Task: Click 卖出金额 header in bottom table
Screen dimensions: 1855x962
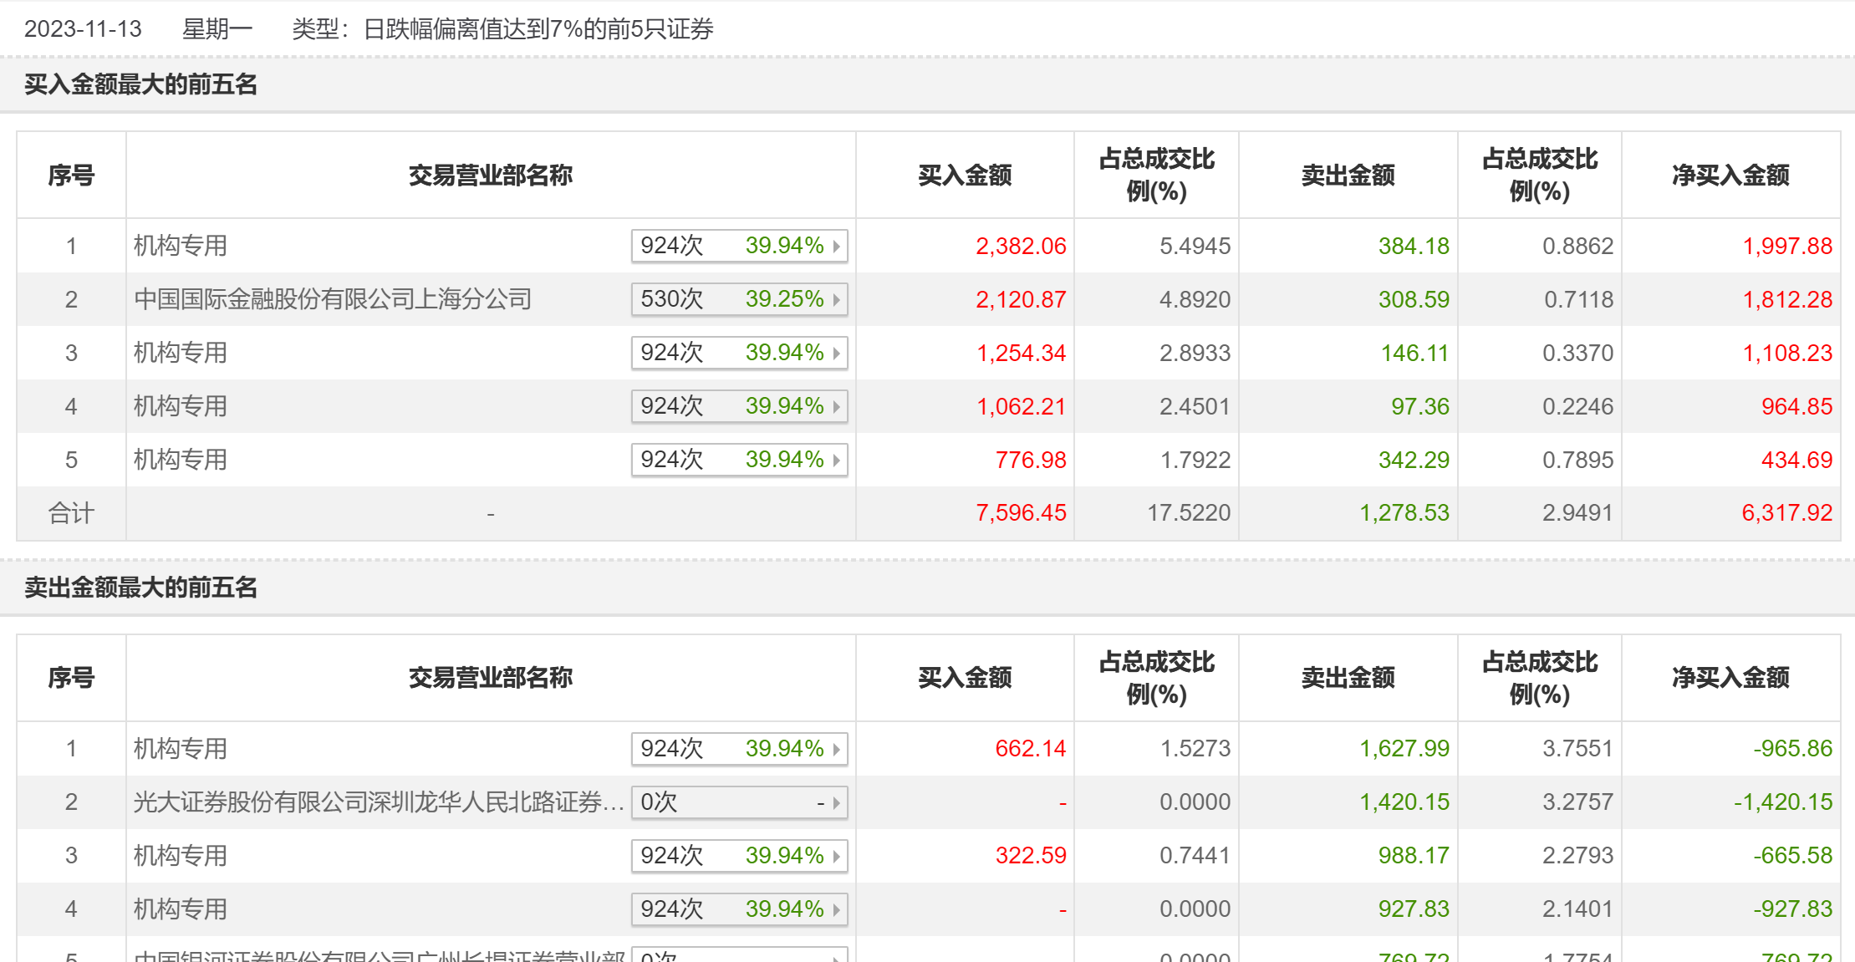Action: click(1348, 678)
